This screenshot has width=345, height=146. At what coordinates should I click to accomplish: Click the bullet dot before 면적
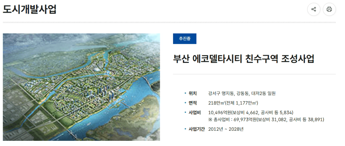[185, 103]
